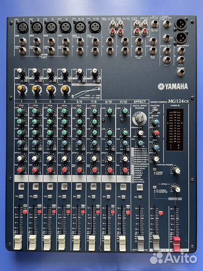Click the channel 9/10 HIGH EQ knob
This screenshot has height=271, width=203.
click(x=109, y=111)
